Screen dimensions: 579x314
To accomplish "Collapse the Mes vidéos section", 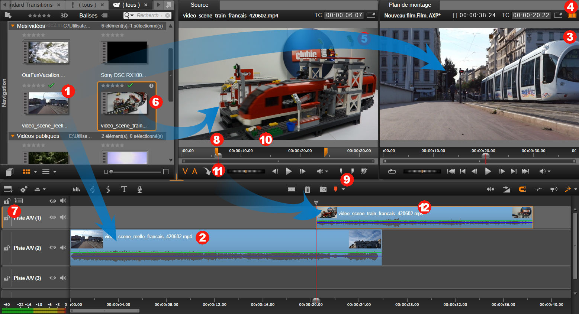I will pos(13,26).
